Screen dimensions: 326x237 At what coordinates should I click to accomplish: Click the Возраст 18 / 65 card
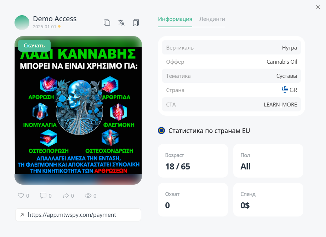pos(193,161)
